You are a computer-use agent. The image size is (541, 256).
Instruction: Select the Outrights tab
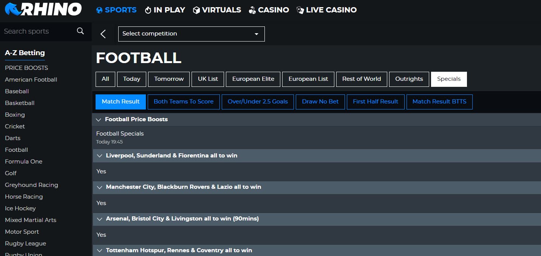click(x=409, y=79)
